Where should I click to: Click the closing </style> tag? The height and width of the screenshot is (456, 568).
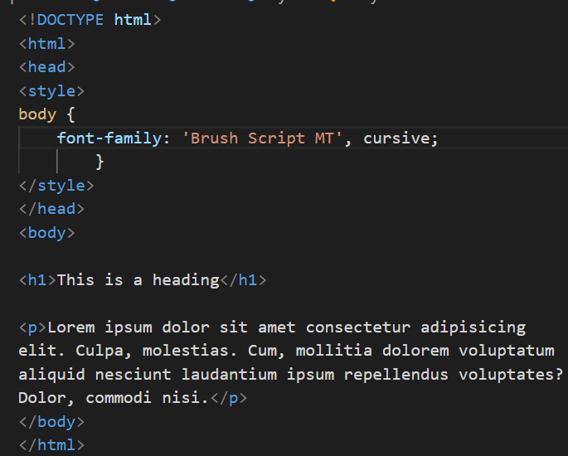click(56, 186)
